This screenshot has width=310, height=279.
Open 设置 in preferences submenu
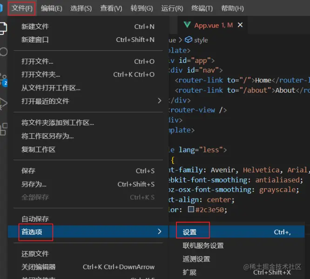(x=237, y=231)
